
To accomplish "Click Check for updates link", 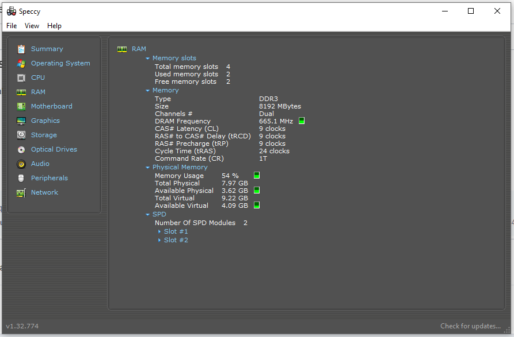I will [x=470, y=326].
